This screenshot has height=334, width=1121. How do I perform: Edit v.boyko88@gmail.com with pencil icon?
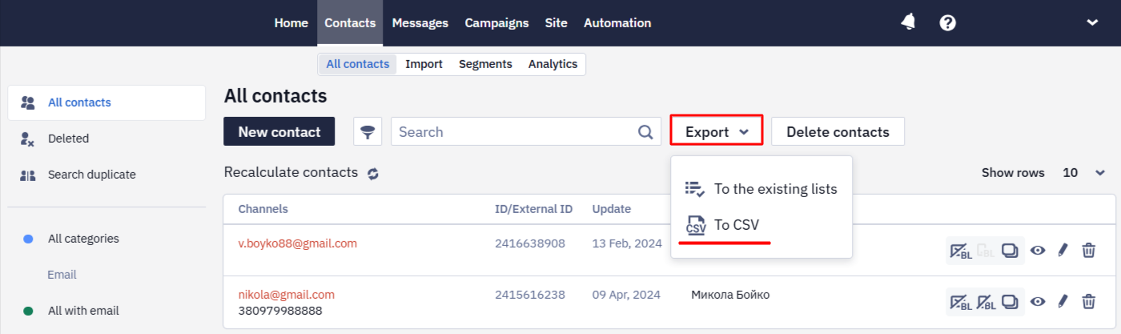click(x=1063, y=251)
